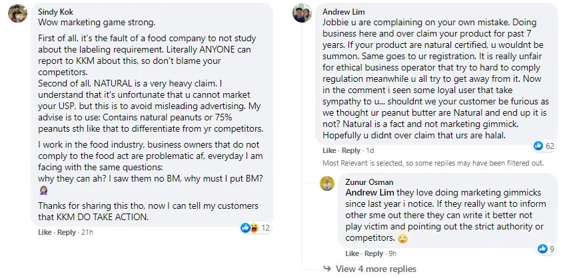Screen dimensions: 571x278
Task: Open Sindy Kok's profile picture
Action: (17, 17)
